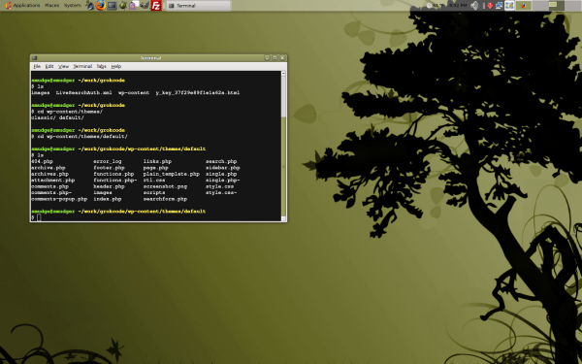This screenshot has width=582, height=364.
Task: Click the LiveSearchAuth.xml file name
Action: click(x=83, y=93)
